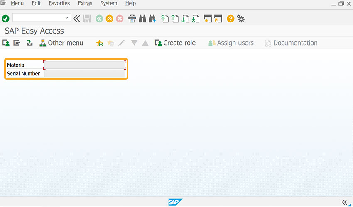Go to Last Page icon

[196, 19]
